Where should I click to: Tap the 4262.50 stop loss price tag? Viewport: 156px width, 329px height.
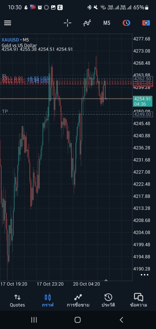coord(142,79)
